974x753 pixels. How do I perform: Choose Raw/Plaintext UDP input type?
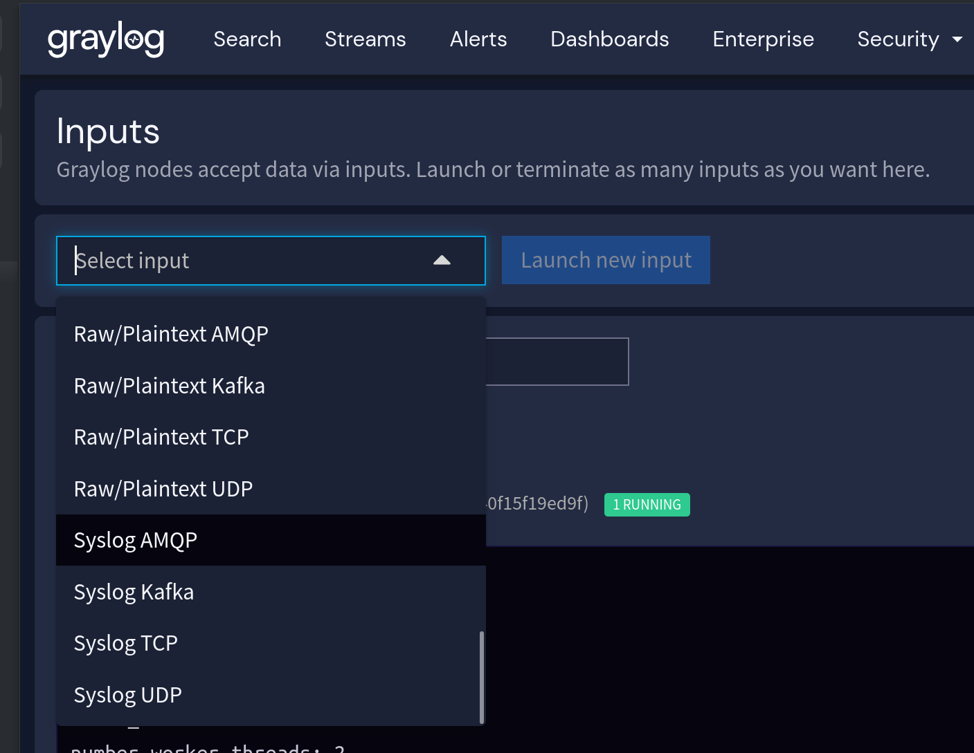[163, 488]
